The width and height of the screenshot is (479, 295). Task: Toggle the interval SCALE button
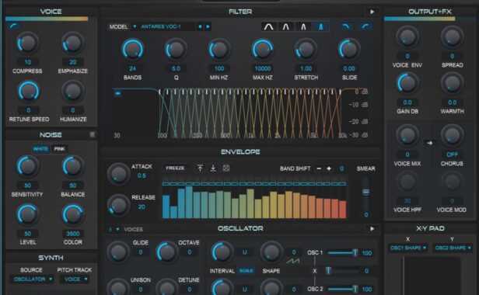[x=246, y=271]
